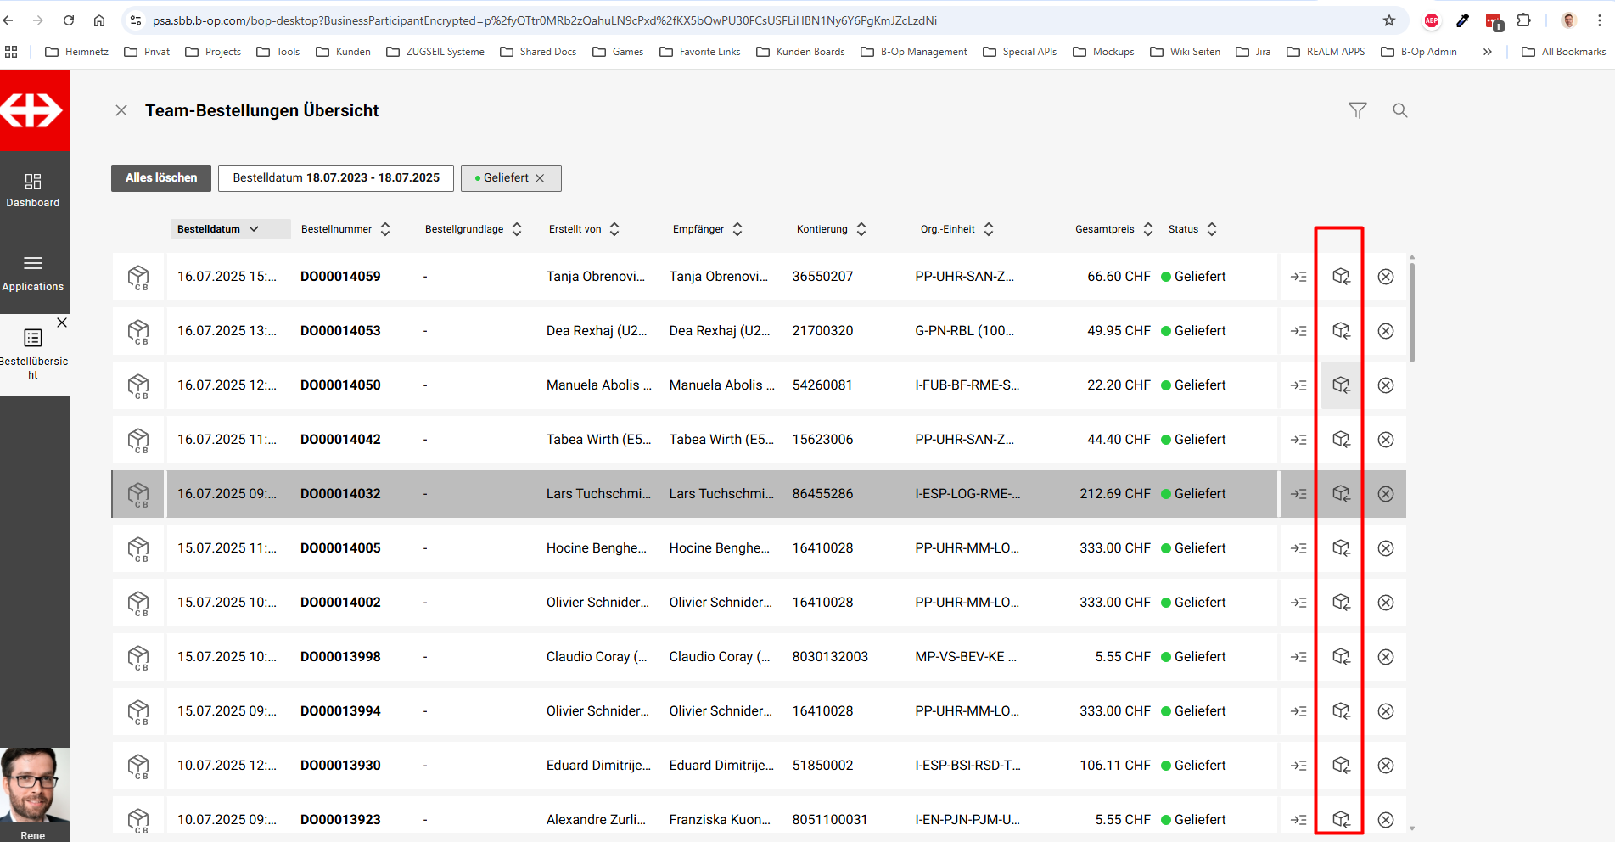Close the Team-Bestellungen Übersicht panel
The height and width of the screenshot is (842, 1615).
(121, 110)
